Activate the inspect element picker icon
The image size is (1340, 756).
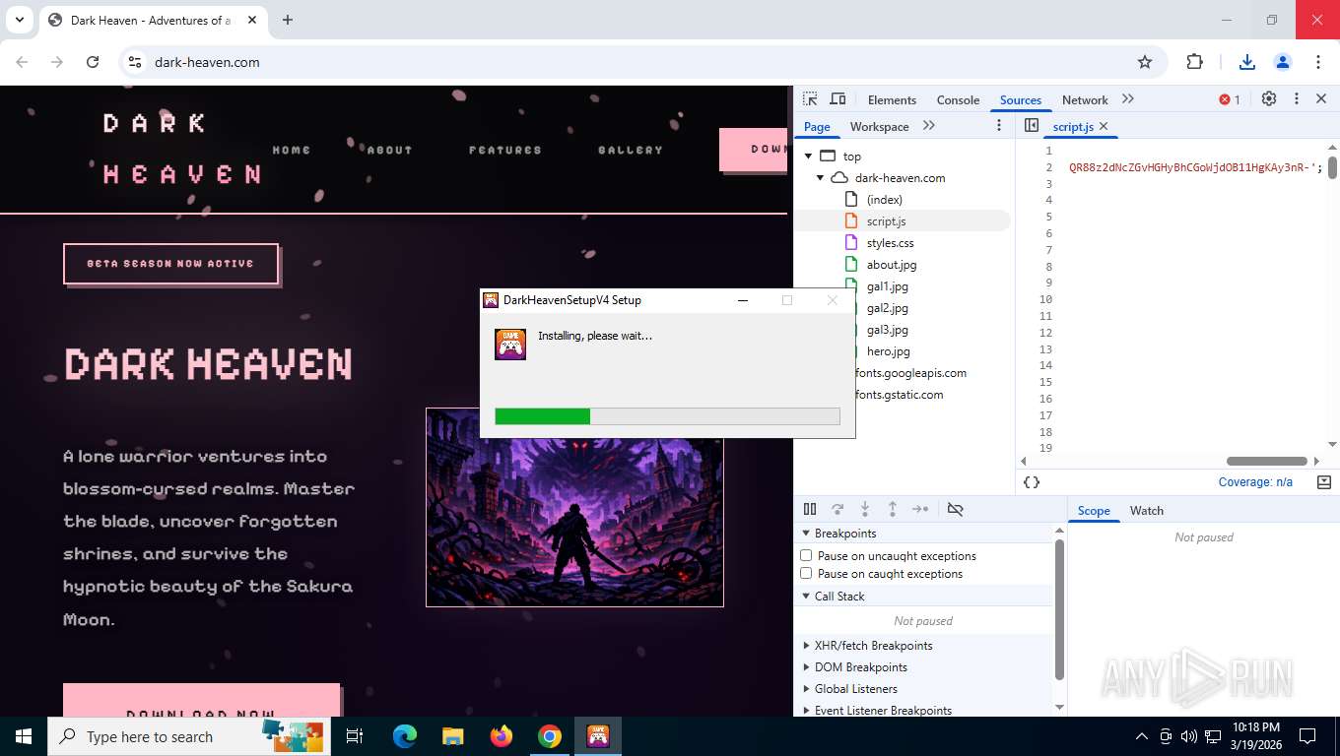point(810,99)
